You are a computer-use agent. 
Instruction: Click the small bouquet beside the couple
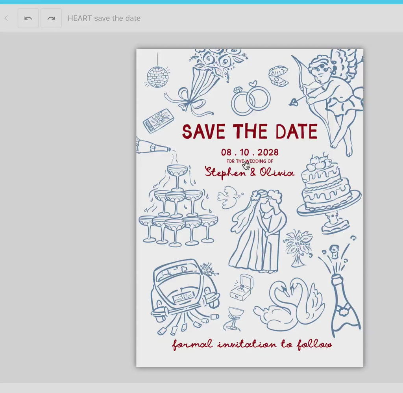tap(298, 248)
